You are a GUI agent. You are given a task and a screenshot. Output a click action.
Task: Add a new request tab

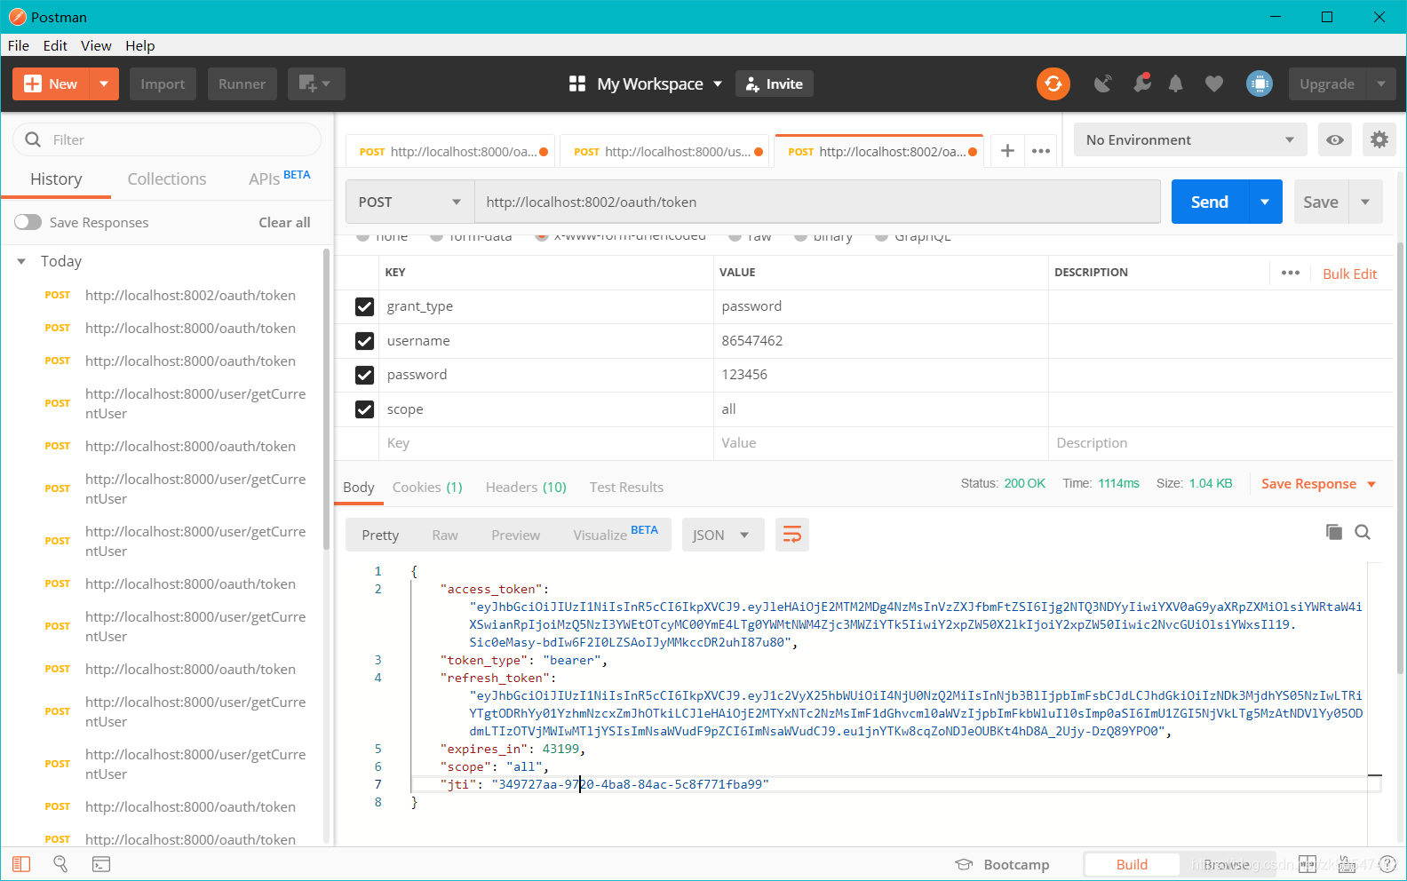pos(1007,151)
